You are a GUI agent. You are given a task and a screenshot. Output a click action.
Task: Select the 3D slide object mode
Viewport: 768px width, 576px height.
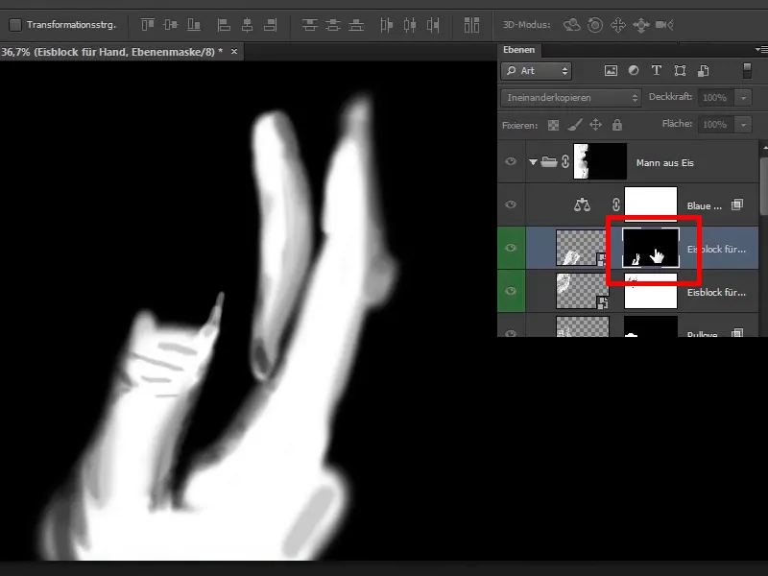click(641, 25)
